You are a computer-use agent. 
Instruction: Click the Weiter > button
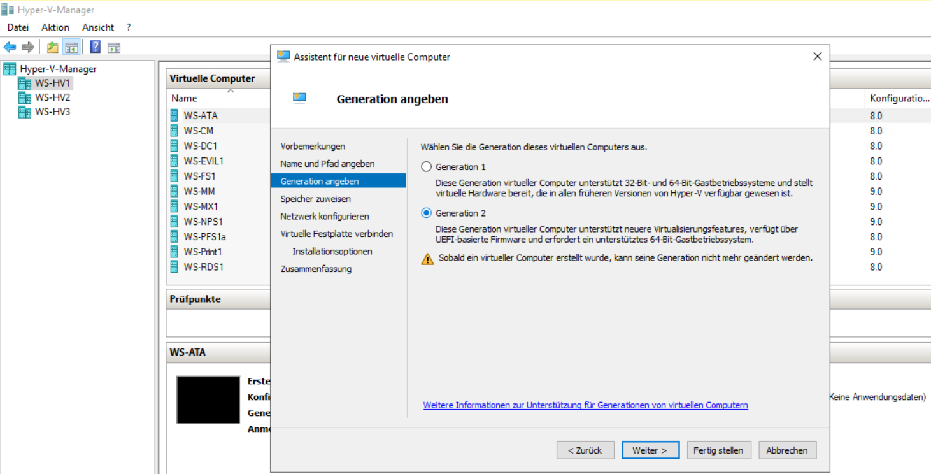[x=650, y=450]
